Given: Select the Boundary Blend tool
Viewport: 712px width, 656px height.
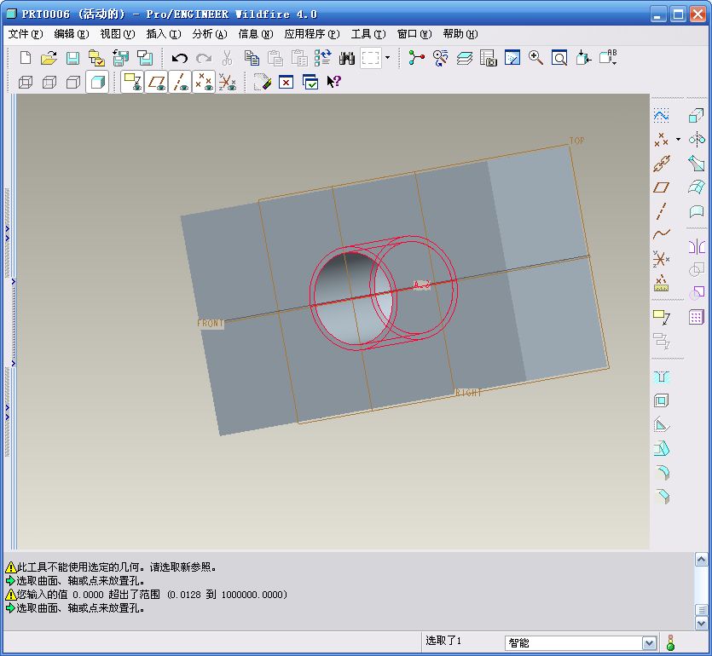Looking at the screenshot, I should [696, 187].
